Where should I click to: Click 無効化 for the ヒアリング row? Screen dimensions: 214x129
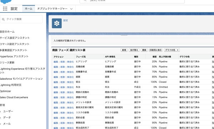70,62
